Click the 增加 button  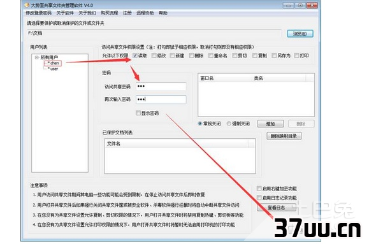270,124
